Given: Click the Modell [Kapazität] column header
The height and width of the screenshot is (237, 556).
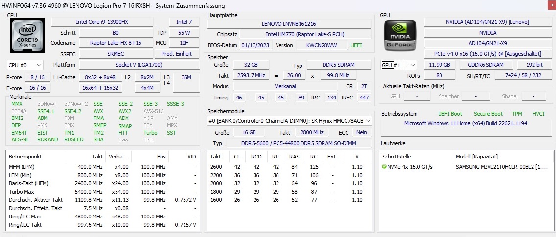Looking at the screenshot, I should coord(476,157).
